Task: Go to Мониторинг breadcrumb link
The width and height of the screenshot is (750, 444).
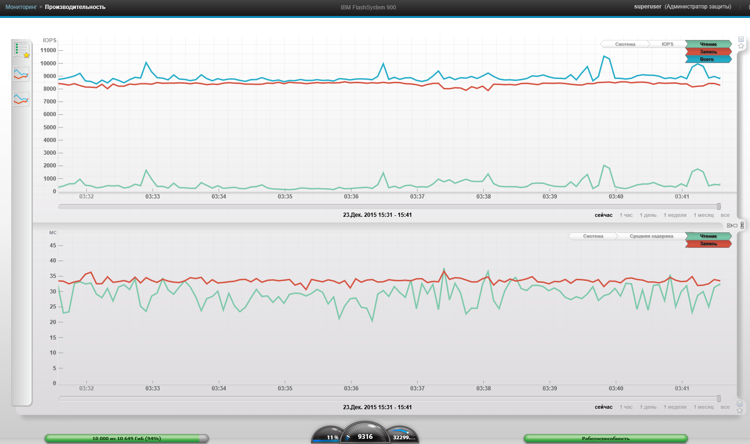Action: click(21, 7)
